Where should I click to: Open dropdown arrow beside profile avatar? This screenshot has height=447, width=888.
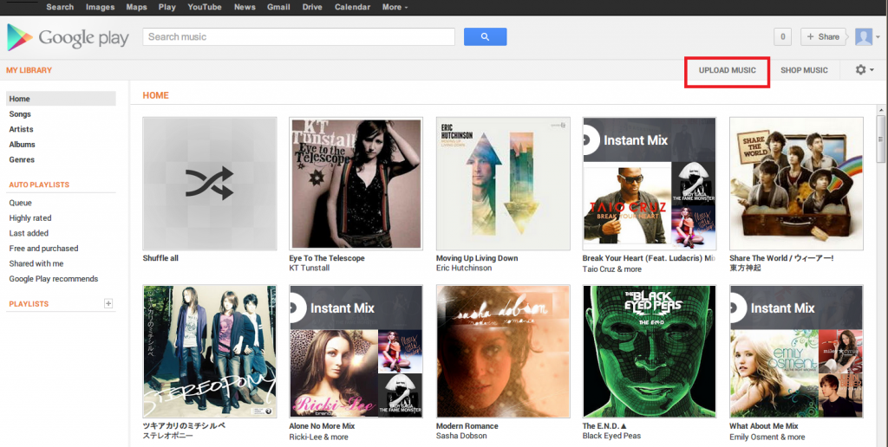click(878, 37)
